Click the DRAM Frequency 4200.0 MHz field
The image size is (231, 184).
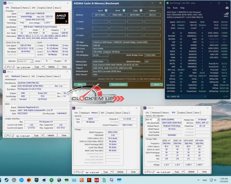(113, 132)
